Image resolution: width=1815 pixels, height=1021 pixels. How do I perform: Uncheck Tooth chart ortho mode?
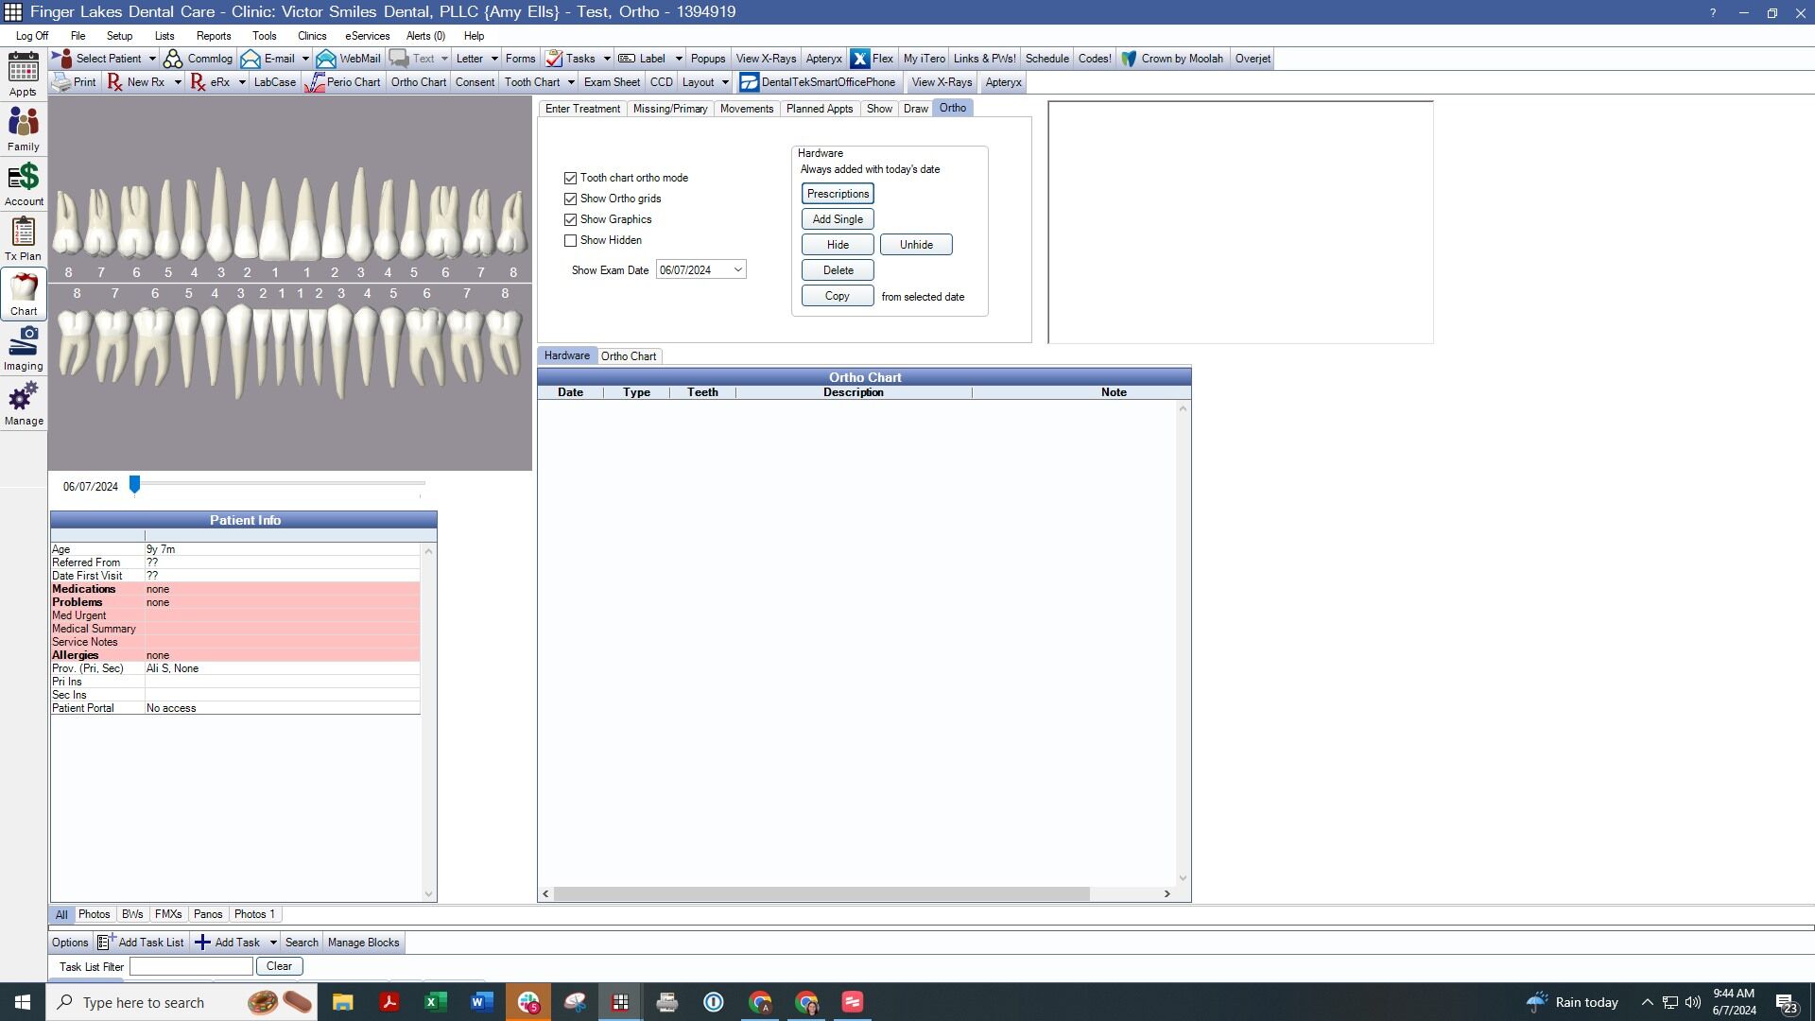[570, 178]
